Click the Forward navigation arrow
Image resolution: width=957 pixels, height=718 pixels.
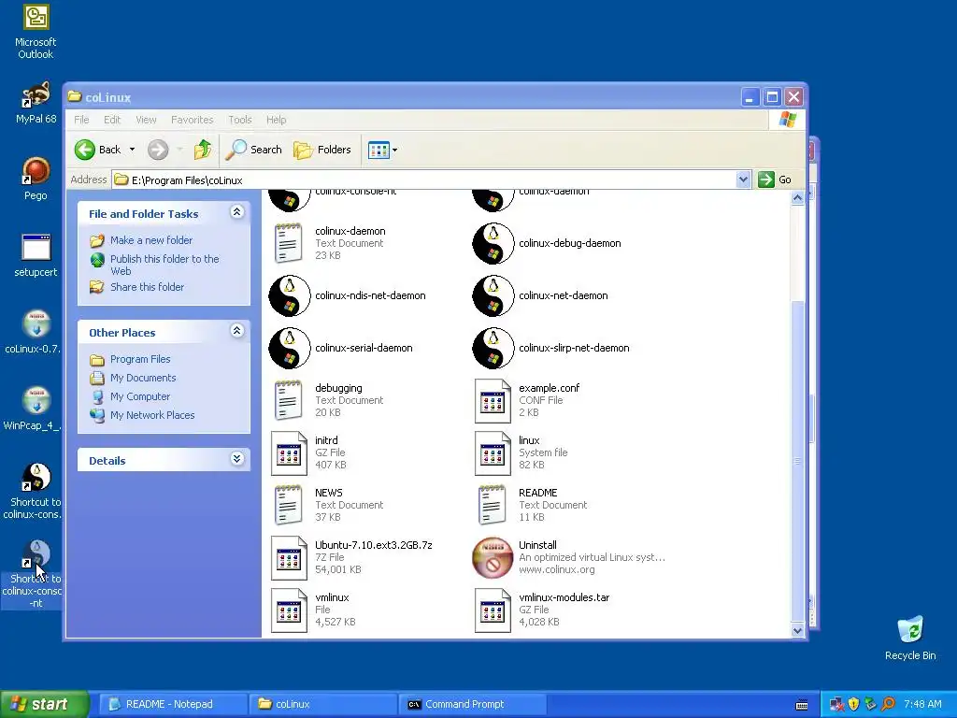[158, 150]
